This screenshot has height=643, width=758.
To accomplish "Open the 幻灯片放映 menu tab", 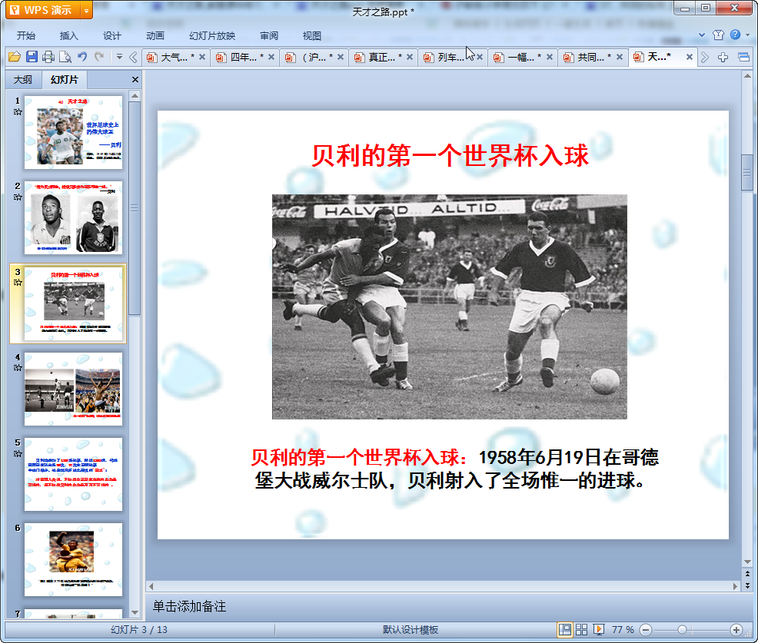I will [x=212, y=36].
